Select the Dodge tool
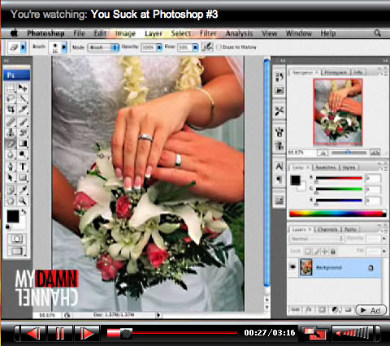Screen dimensions: 390x346 (23, 154)
